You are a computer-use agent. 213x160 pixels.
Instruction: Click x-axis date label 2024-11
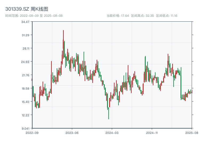152,133
